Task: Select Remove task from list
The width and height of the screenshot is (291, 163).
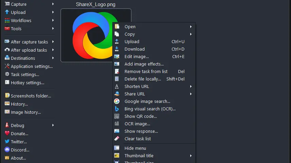Action: pos(154,72)
